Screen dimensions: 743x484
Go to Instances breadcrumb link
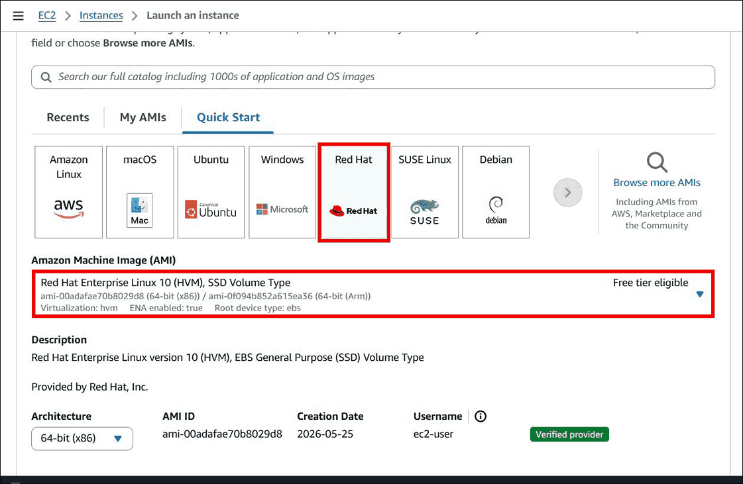click(x=101, y=16)
